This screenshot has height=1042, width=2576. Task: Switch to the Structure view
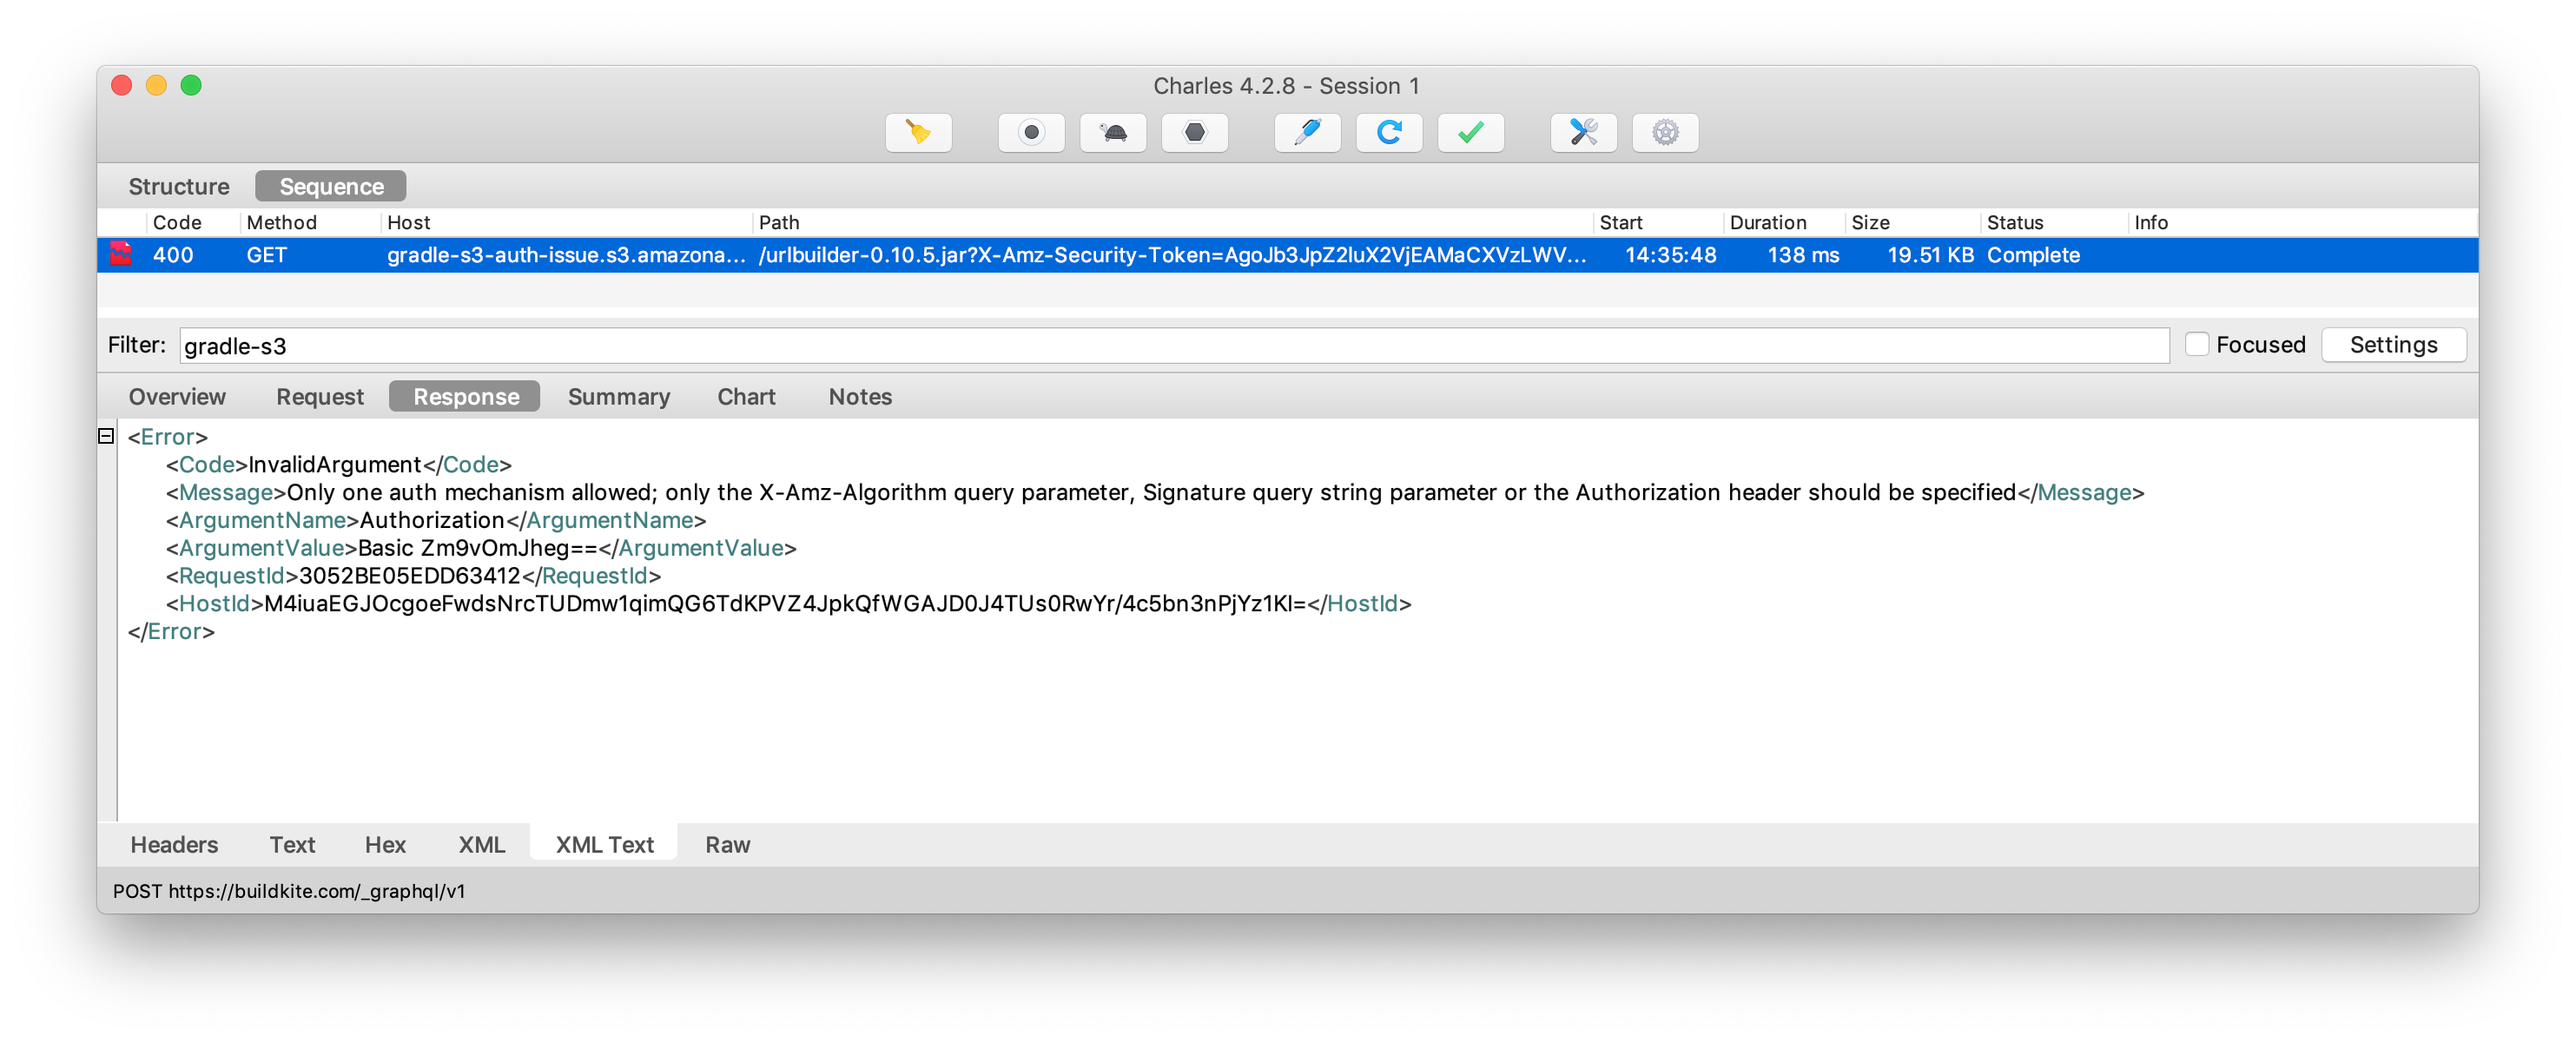tap(179, 187)
